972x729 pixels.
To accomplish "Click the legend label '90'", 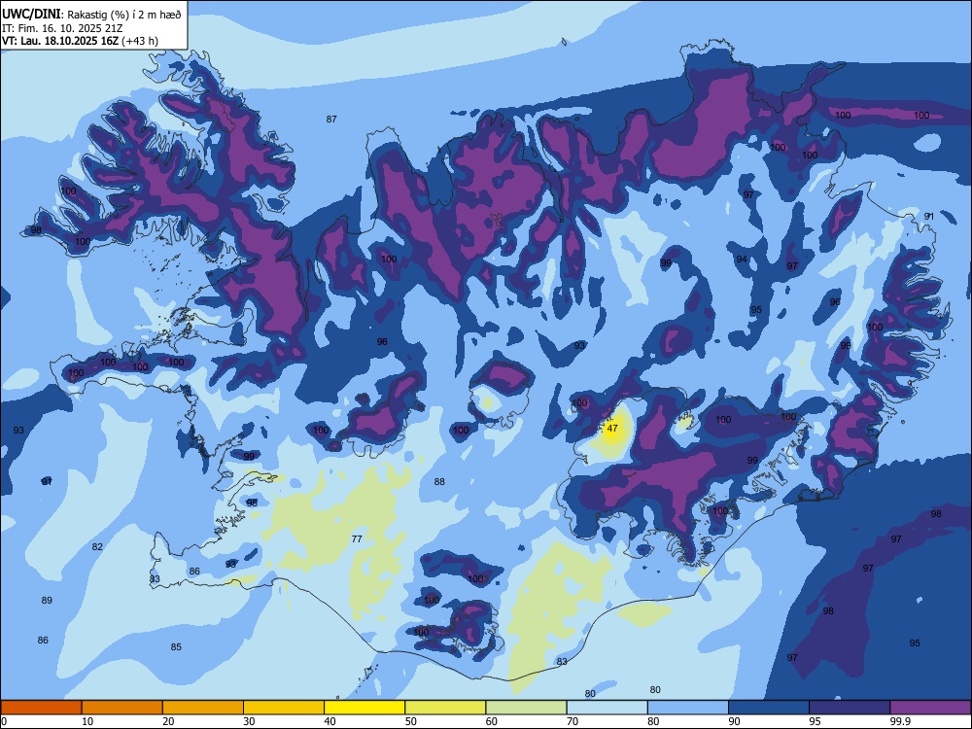I will (734, 721).
